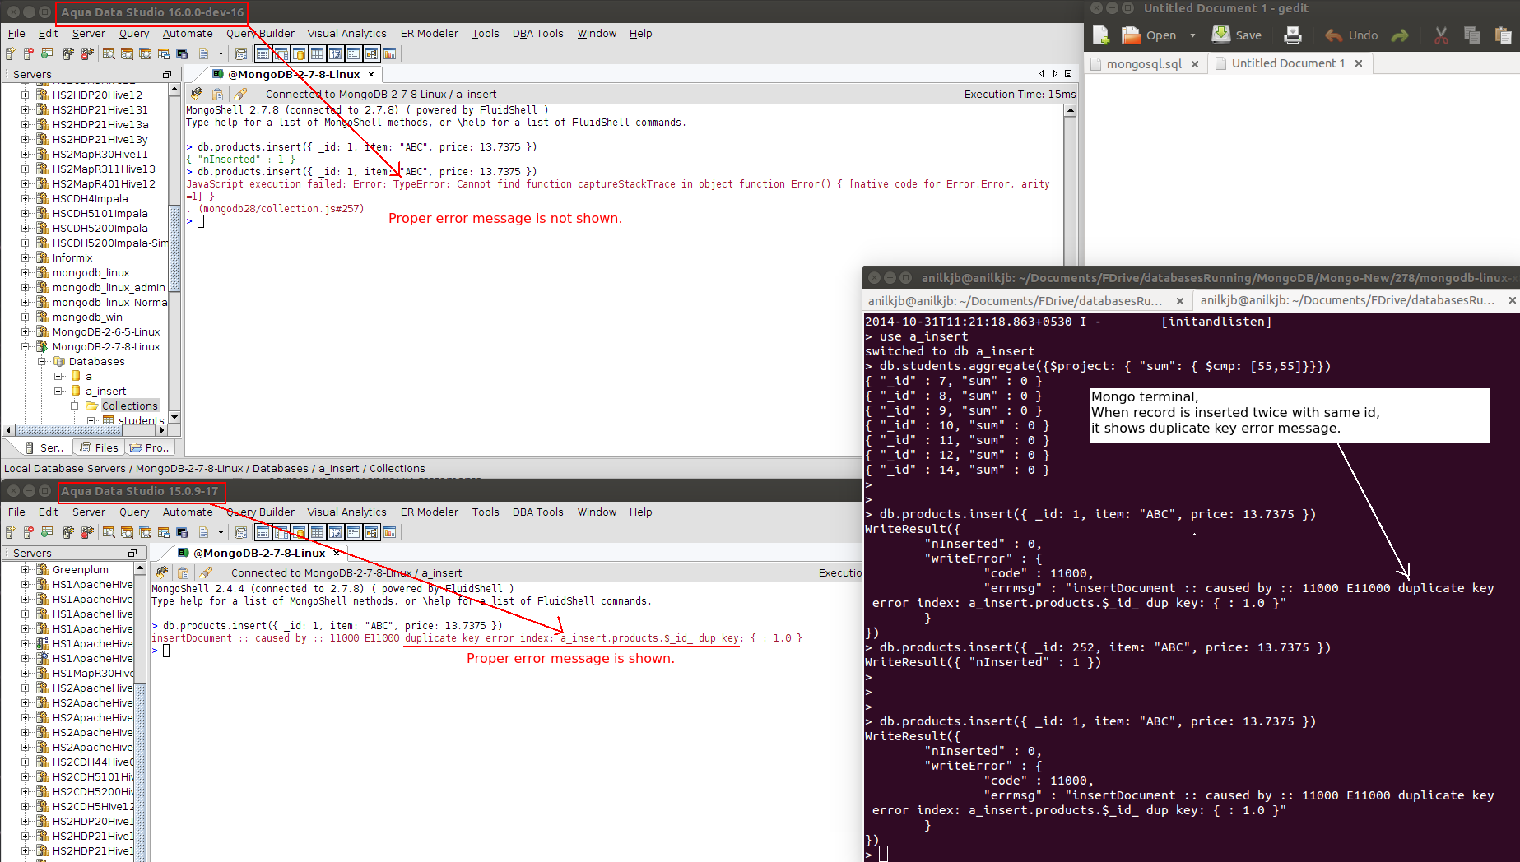Click the Paste icon in gedit toolbar

(1504, 35)
